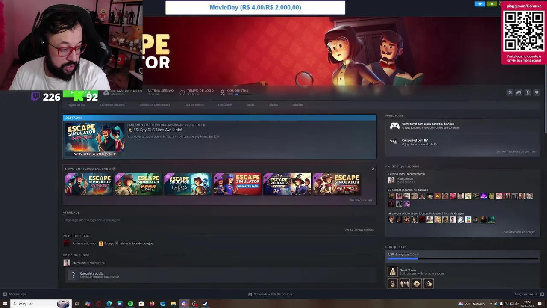Viewport: 547px width, 308px height.
Task: Click the Estado da nuvem cloud icon
Action: [106, 92]
